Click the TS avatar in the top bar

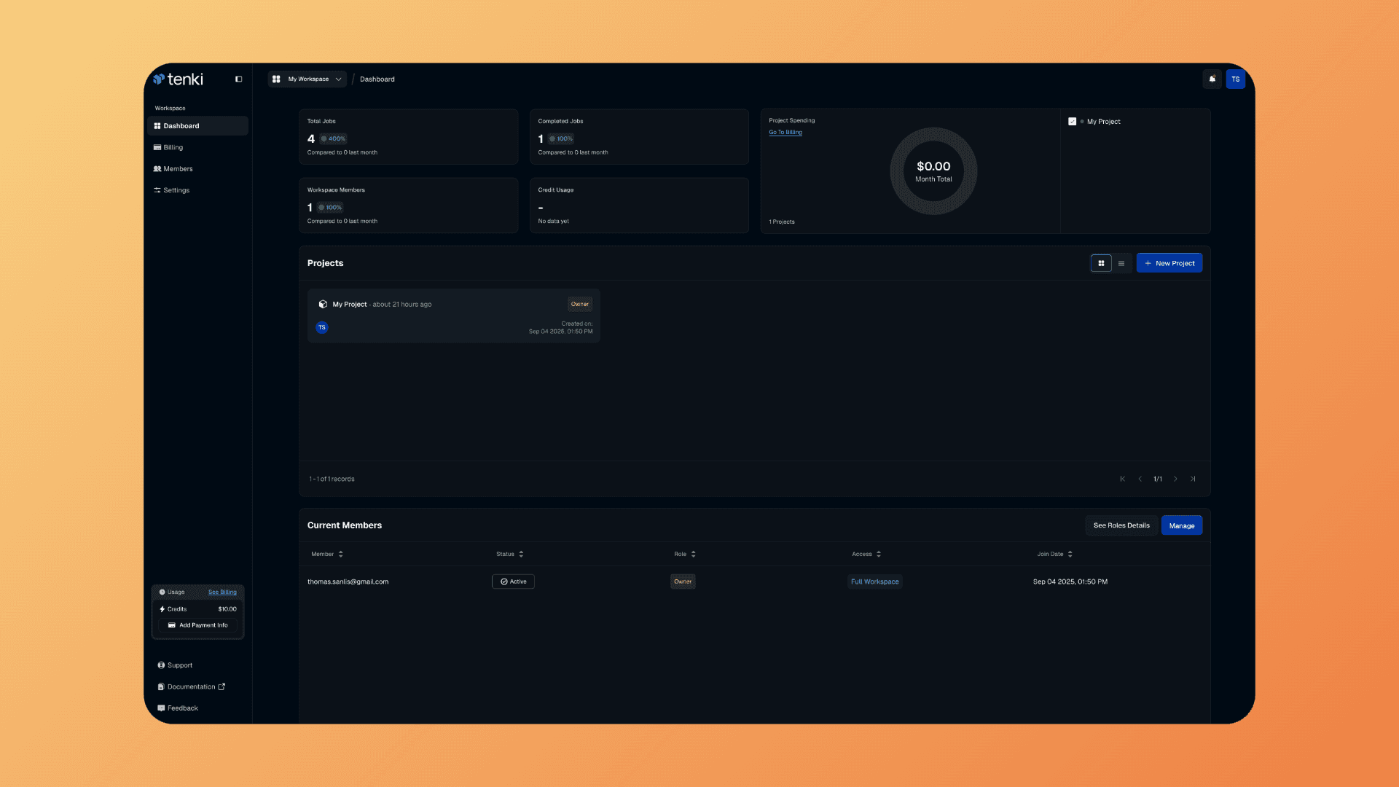coord(1236,79)
